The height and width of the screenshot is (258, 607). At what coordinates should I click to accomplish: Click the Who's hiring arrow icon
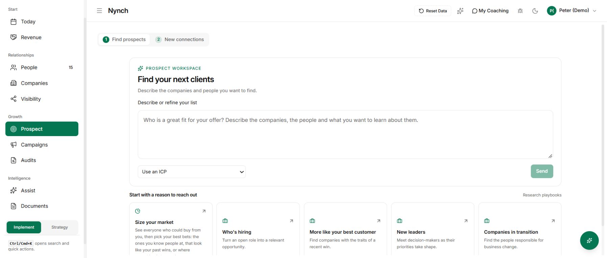click(291, 221)
